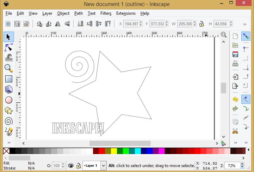The image size is (254, 172).
Task: Select the Zoom magnifier tool
Action: pos(8,68)
